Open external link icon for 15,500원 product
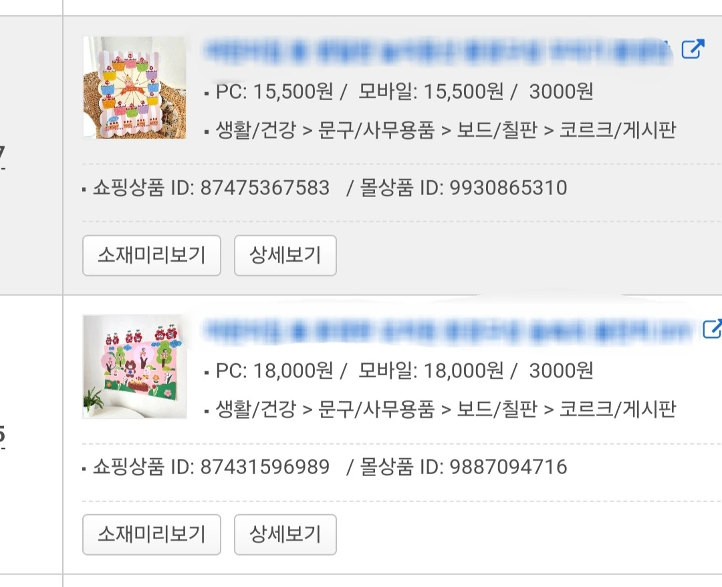 693,49
